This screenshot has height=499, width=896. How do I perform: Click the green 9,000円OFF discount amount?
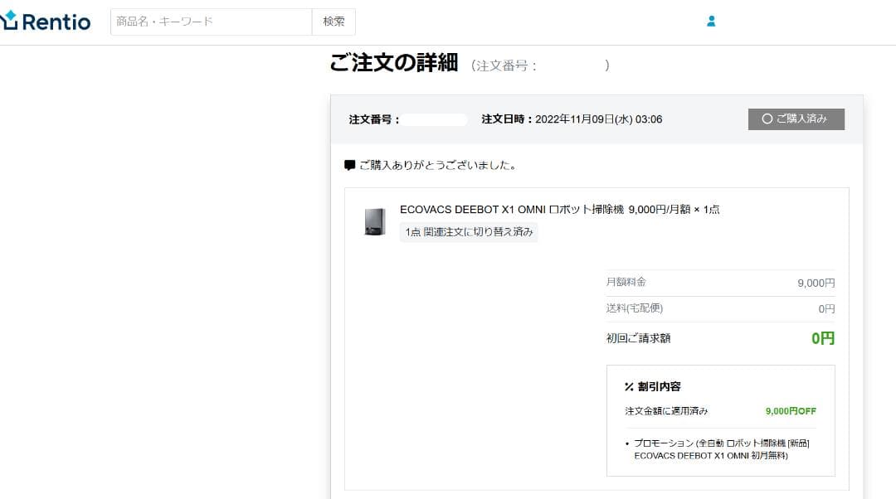pos(791,411)
